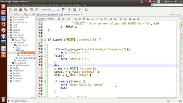The image size is (183, 103).
Task: Switch the editor to History view
Action: click(x=51, y=19)
